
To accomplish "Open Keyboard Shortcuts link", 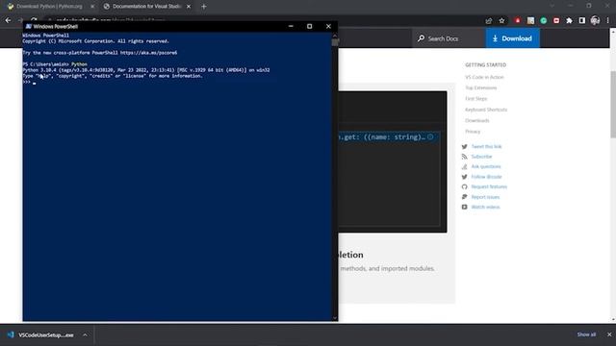I will point(486,110).
